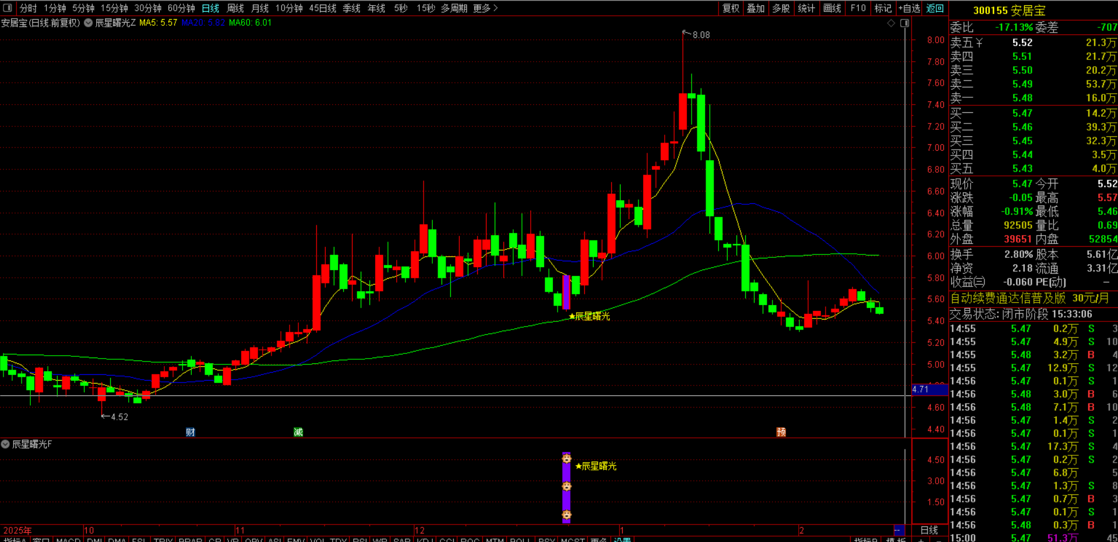Image resolution: width=1118 pixels, height=542 pixels.
Task: Click the 标记 mark button
Action: click(883, 8)
